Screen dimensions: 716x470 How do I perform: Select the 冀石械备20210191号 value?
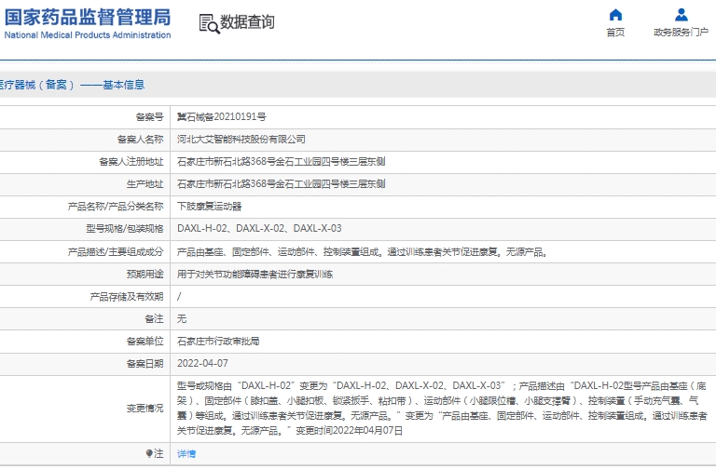click(222, 117)
